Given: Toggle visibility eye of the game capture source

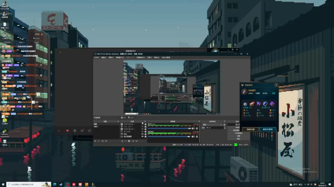Looking at the screenshot, I should pos(142,134).
